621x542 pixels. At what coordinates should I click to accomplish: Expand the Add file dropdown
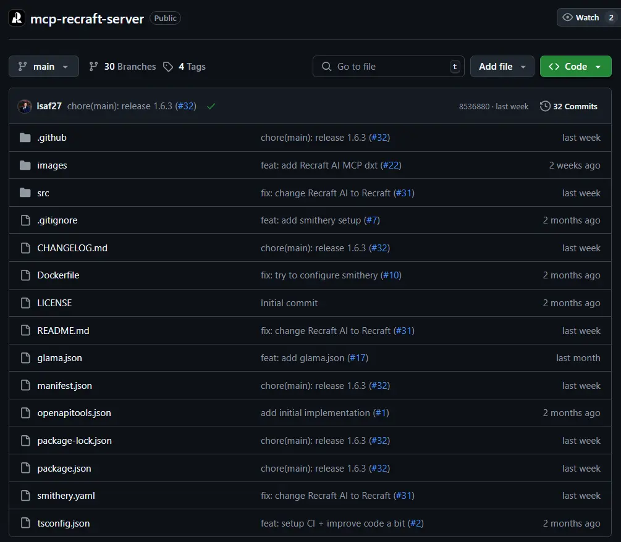pyautogui.click(x=502, y=67)
